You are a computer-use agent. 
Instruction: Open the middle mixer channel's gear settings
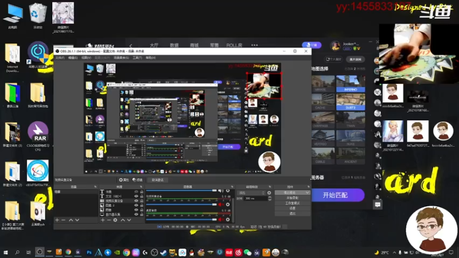[x=228, y=205]
